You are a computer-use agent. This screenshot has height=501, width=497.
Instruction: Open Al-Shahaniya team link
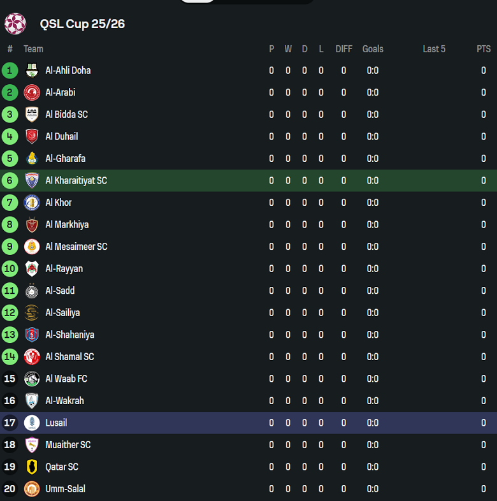(69, 335)
